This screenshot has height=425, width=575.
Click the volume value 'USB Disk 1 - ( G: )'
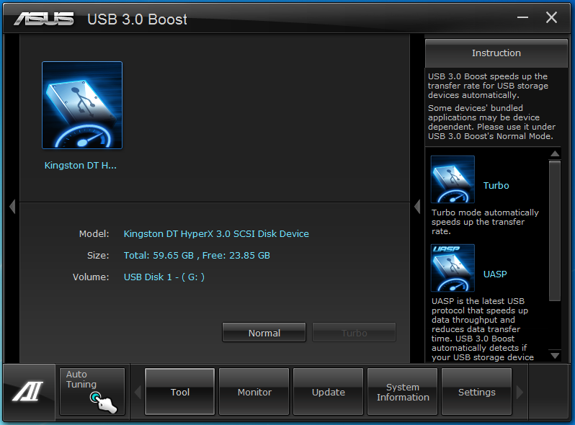point(164,277)
